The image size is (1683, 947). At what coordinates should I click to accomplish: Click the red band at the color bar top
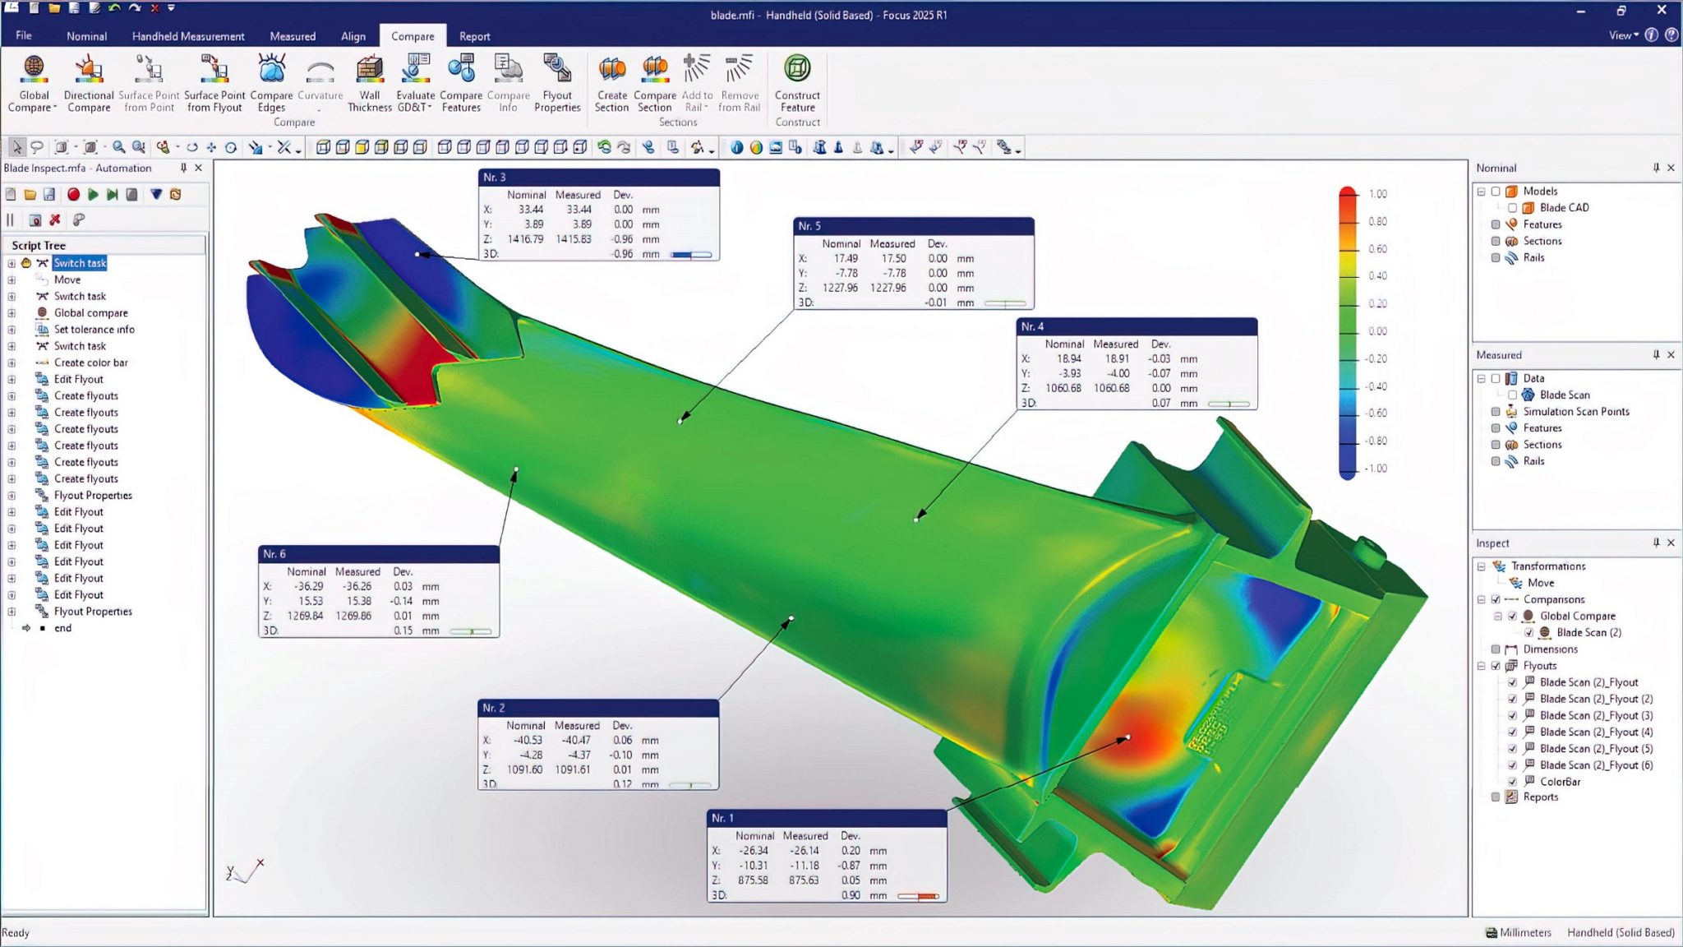point(1348,195)
